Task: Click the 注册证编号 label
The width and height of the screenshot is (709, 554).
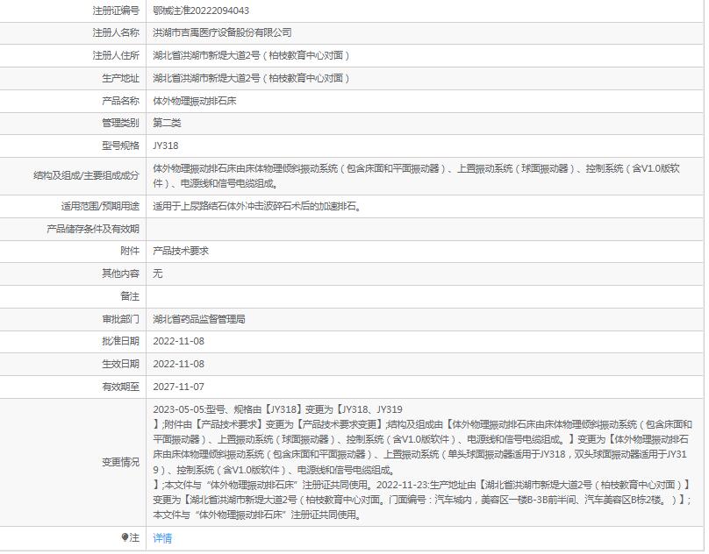Action: [x=116, y=11]
